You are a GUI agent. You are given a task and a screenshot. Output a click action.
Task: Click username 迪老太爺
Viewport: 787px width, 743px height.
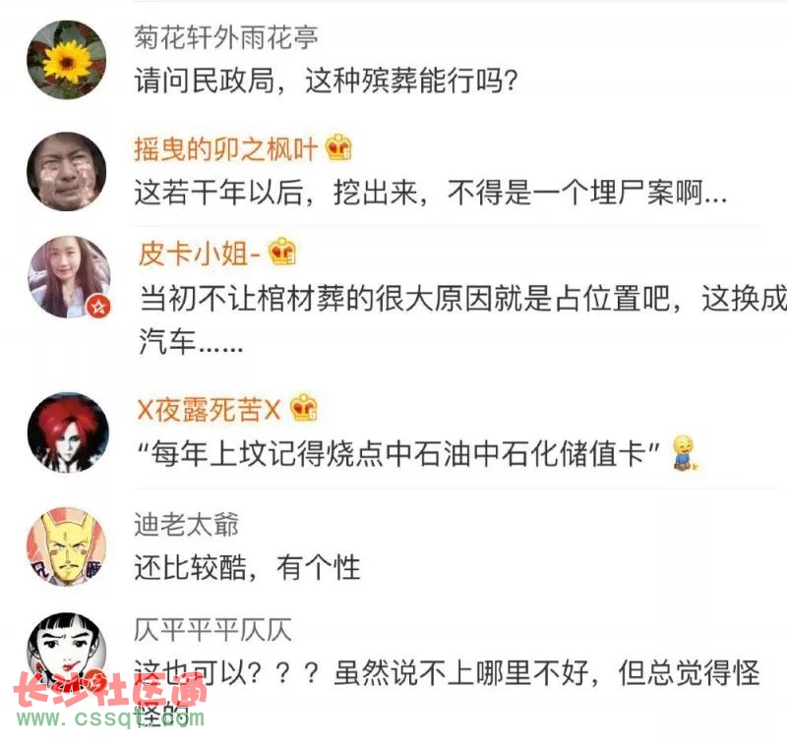[x=186, y=525]
